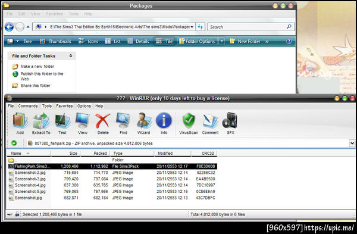This screenshot has height=234, width=357.
Task: Switch to Thumbnails view in Packages
Action: click(55, 41)
